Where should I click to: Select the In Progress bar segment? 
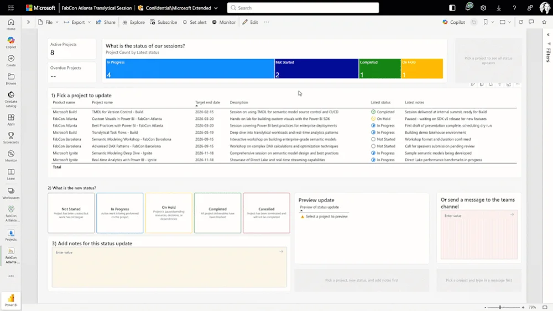click(190, 68)
